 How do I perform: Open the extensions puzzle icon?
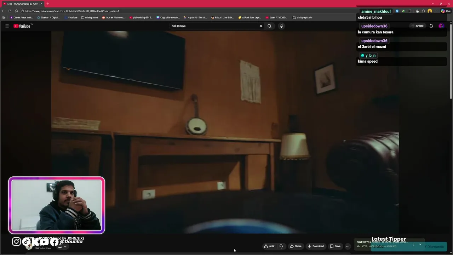(x=410, y=11)
